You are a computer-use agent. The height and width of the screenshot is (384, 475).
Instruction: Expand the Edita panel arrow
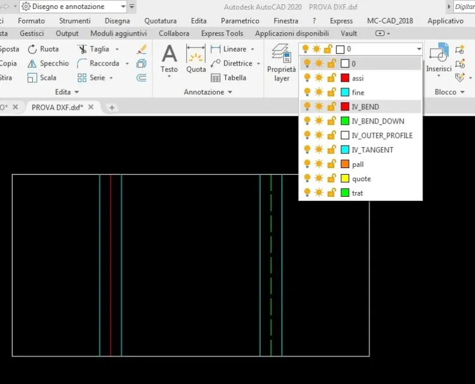77,92
